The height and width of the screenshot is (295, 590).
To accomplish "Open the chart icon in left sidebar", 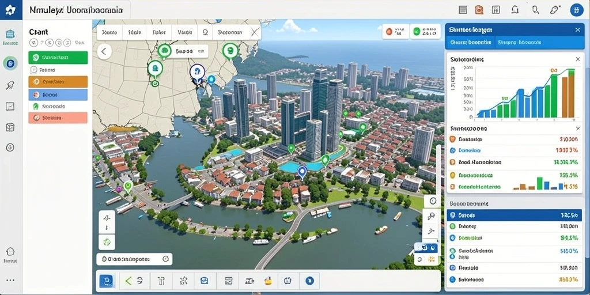I will click(10, 107).
